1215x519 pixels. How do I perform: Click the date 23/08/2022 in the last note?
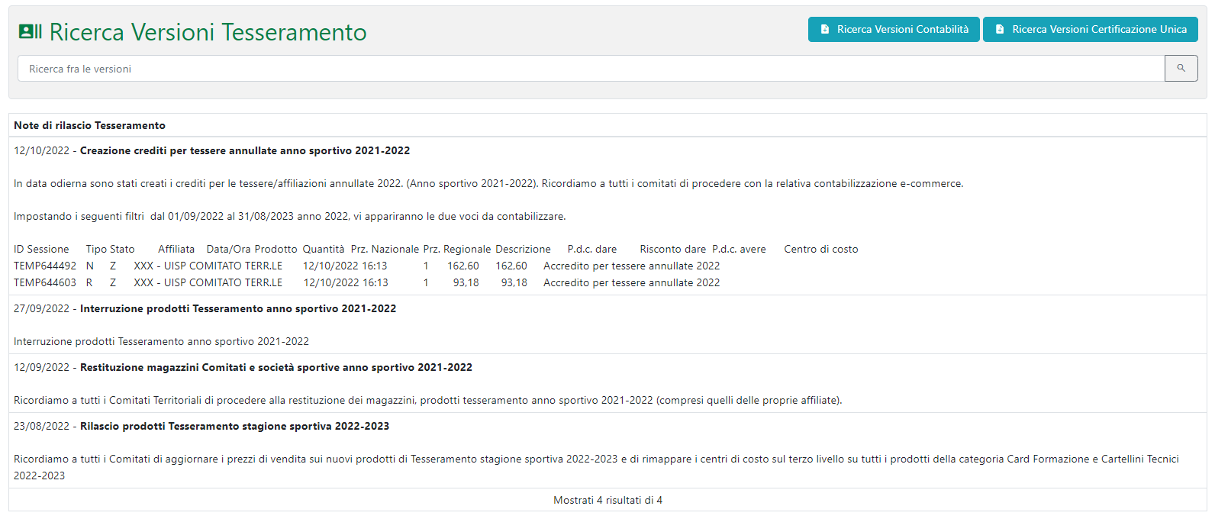[x=41, y=427]
